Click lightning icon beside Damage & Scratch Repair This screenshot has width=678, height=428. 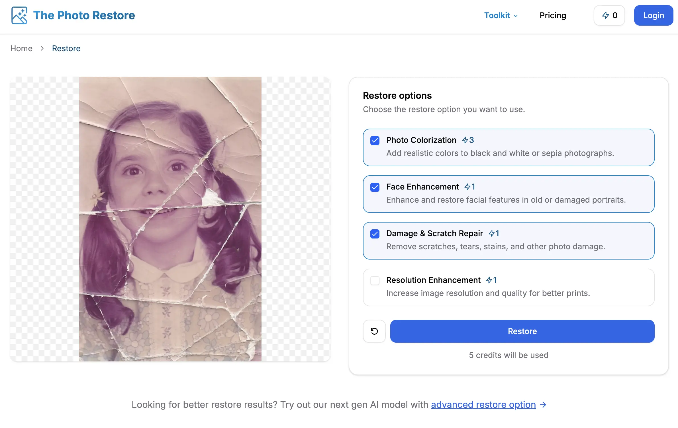[x=492, y=233]
